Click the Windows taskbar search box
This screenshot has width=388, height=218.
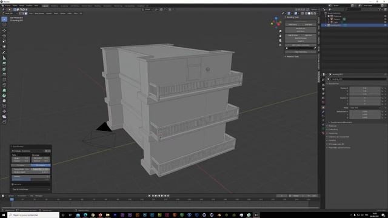tap(33, 215)
